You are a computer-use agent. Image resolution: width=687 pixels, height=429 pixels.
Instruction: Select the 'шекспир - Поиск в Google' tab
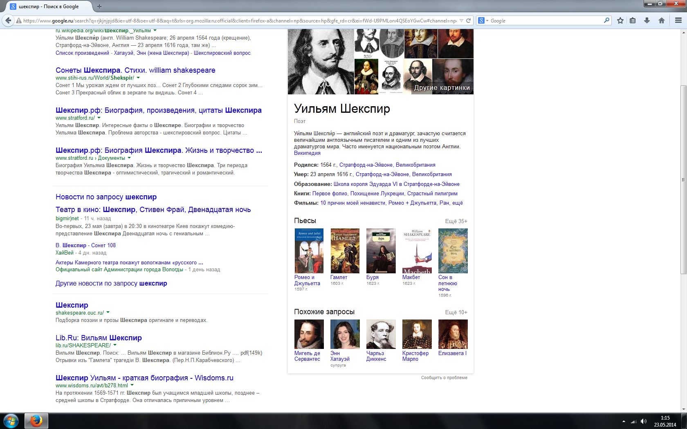[49, 7]
